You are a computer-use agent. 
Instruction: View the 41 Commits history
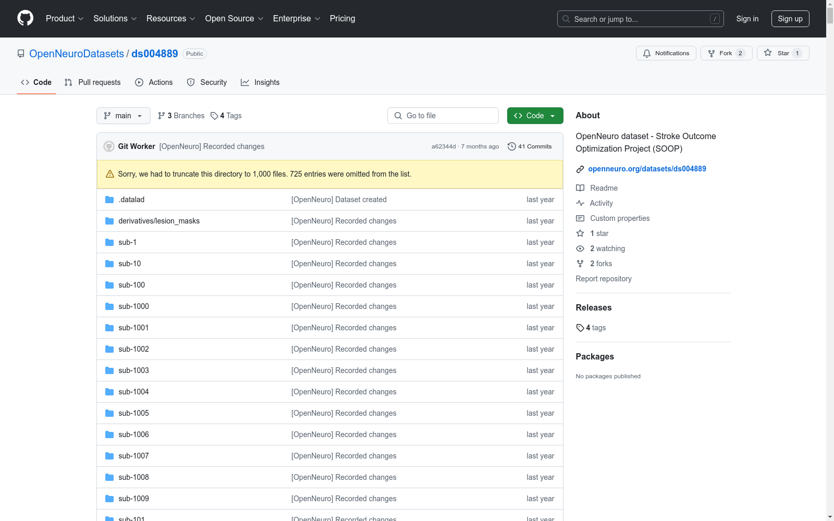[530, 146]
